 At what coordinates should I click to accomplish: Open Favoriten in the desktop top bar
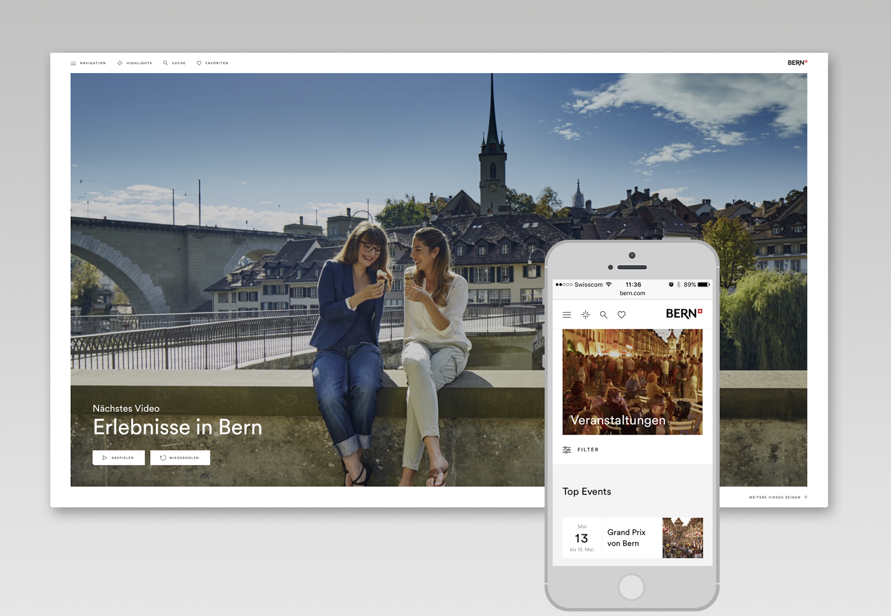point(212,63)
